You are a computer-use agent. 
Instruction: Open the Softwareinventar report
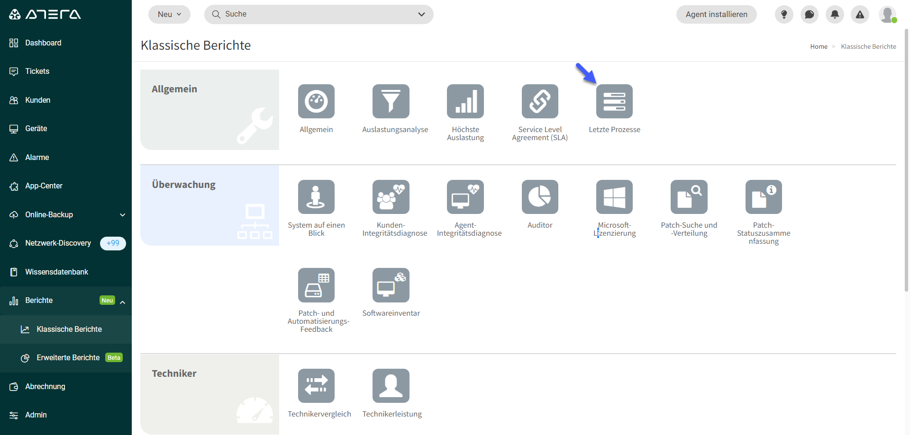coord(391,285)
